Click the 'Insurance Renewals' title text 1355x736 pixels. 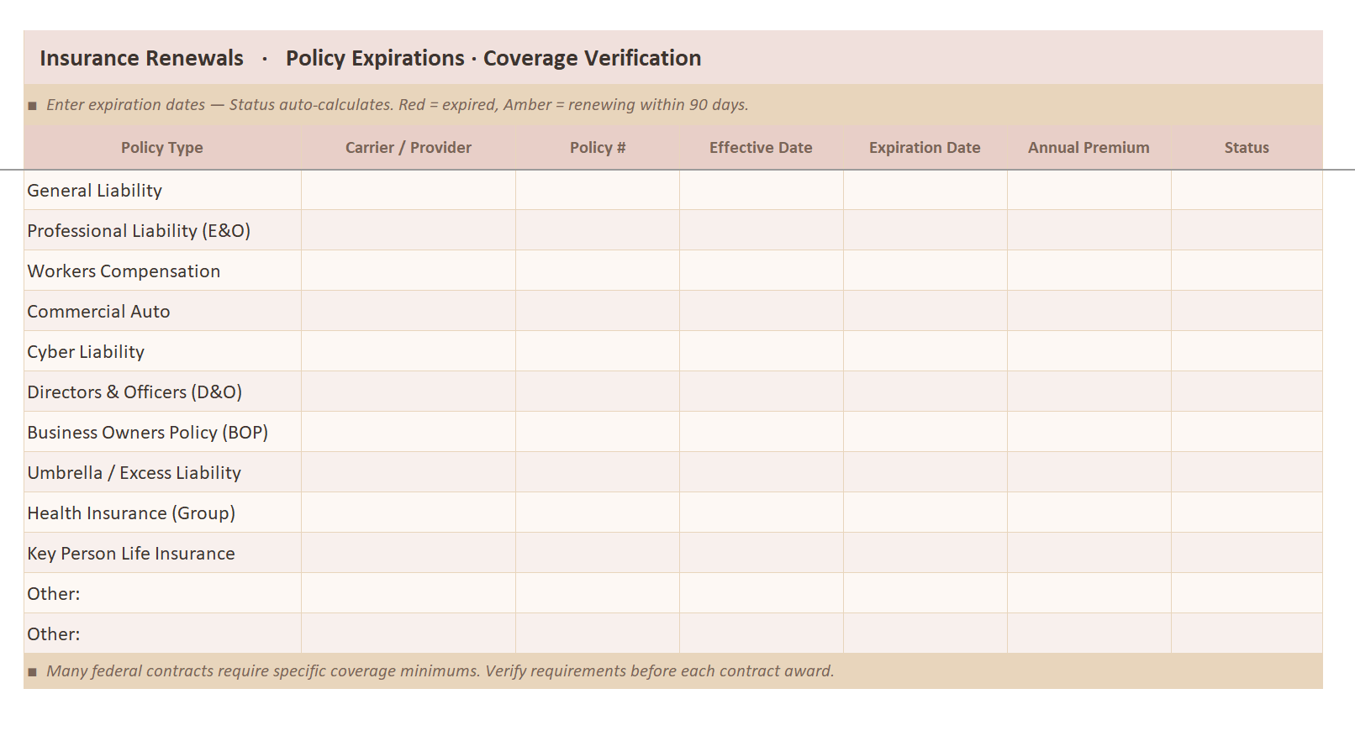(142, 58)
